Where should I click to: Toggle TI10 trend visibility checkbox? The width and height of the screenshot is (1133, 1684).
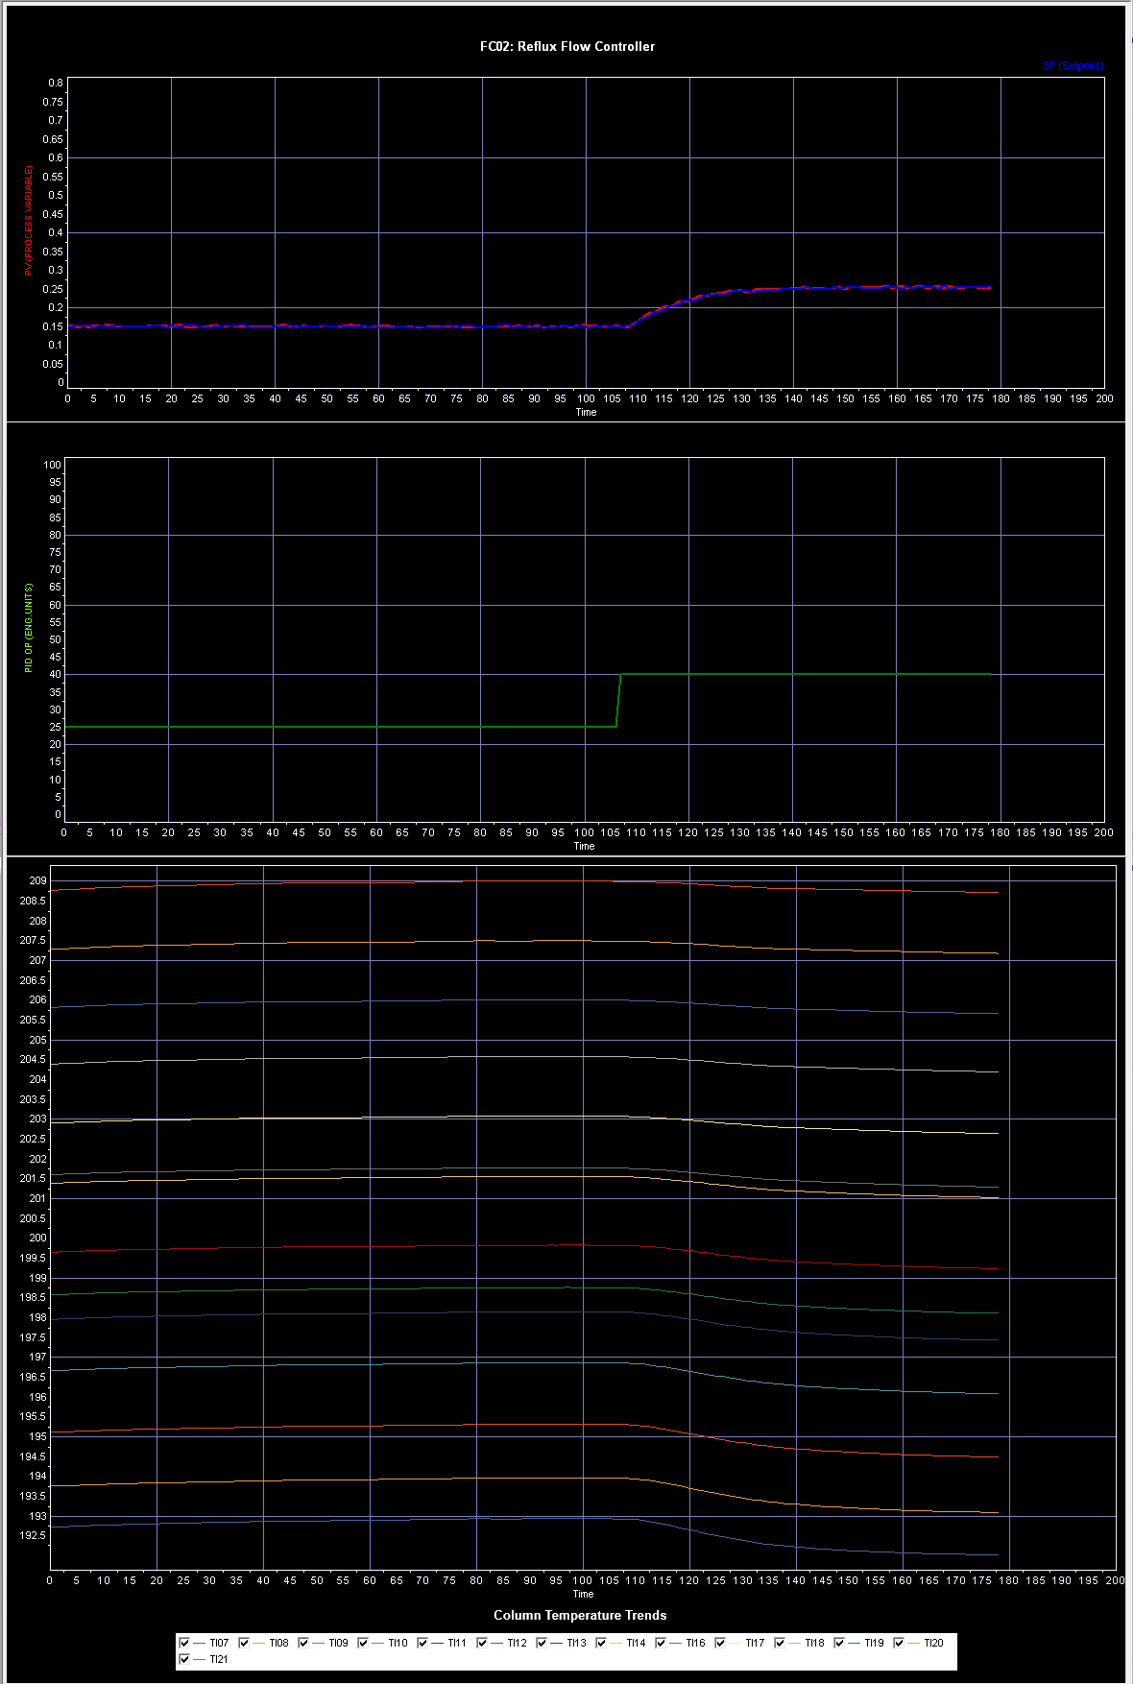pyautogui.click(x=363, y=1643)
